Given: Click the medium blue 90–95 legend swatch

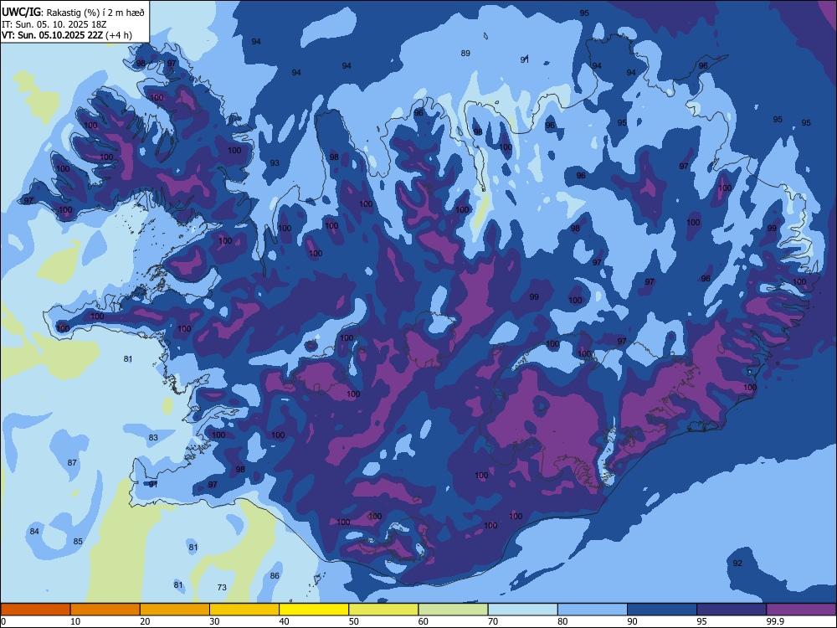Looking at the screenshot, I should click(x=662, y=610).
